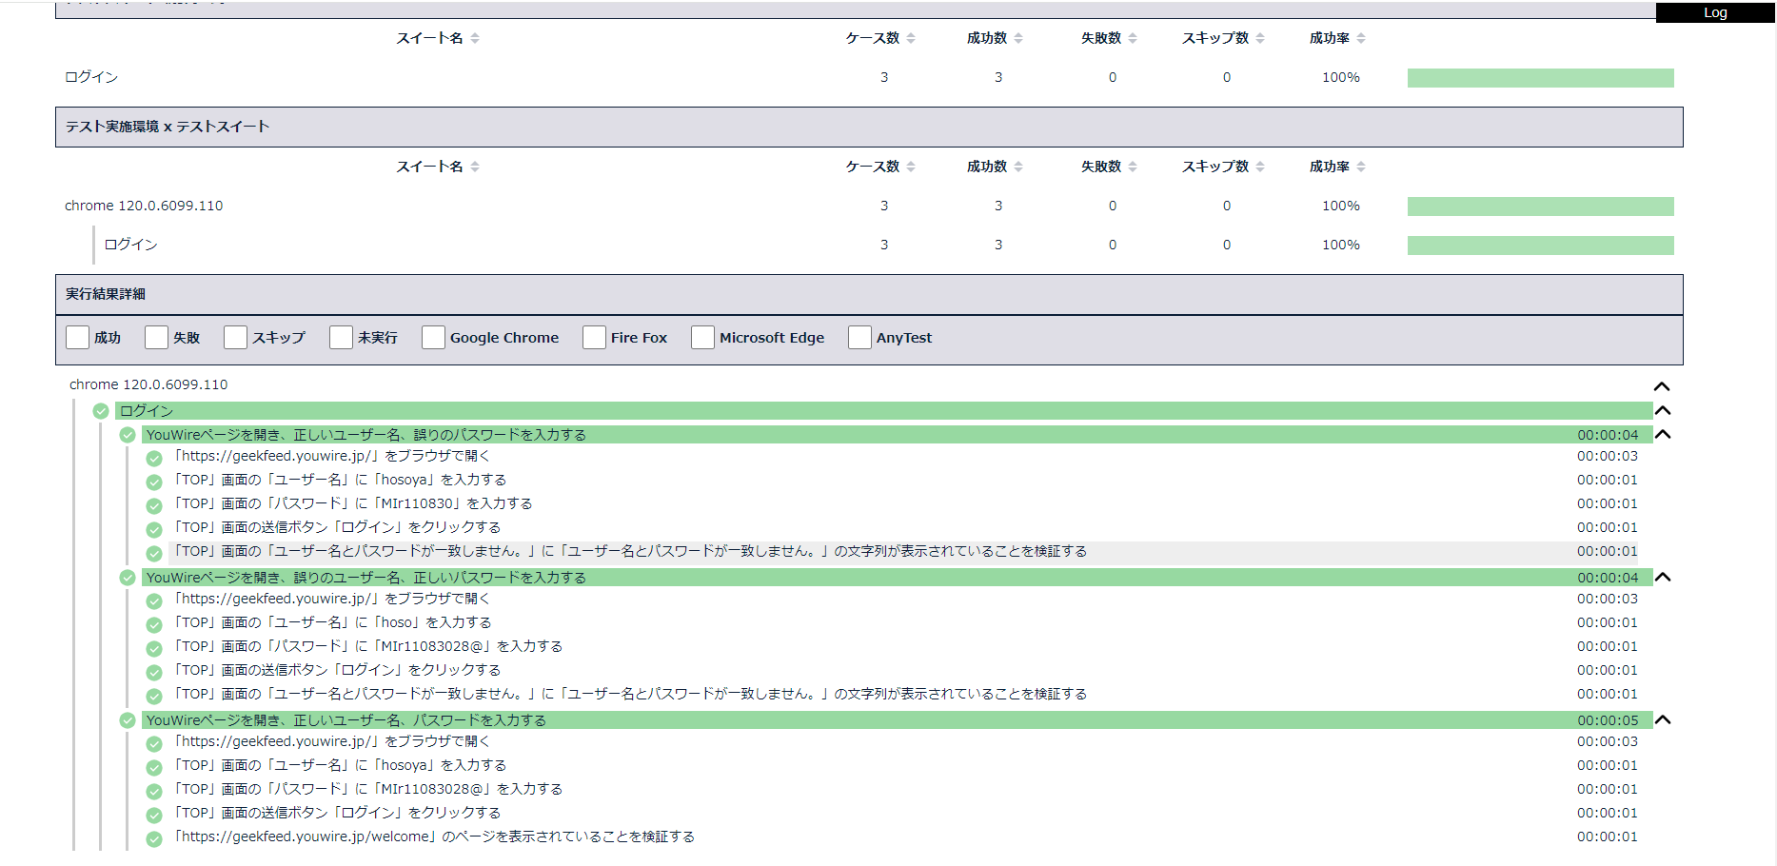Check the AnyTest filter box
The height and width of the screenshot is (866, 1777).
(x=860, y=338)
